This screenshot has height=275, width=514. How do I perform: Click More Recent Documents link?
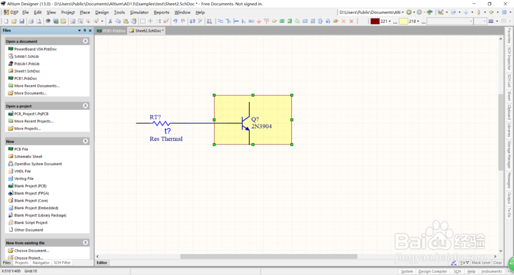pyautogui.click(x=36, y=86)
